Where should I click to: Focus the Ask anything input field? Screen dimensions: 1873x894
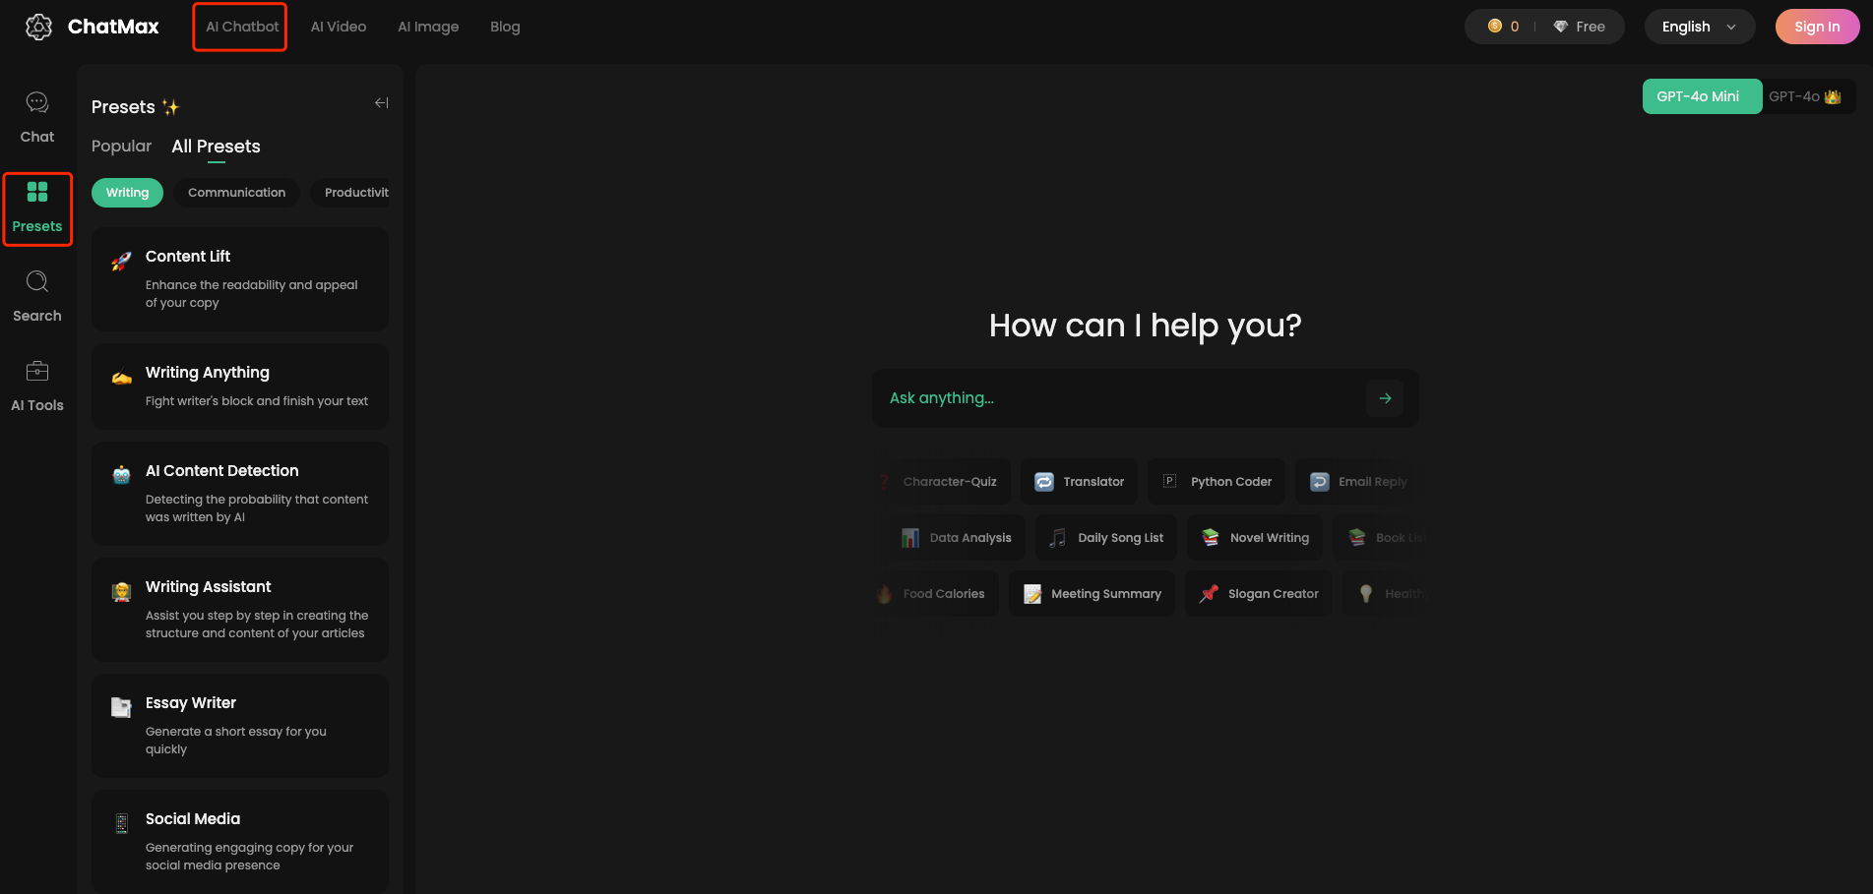[x=1117, y=398]
